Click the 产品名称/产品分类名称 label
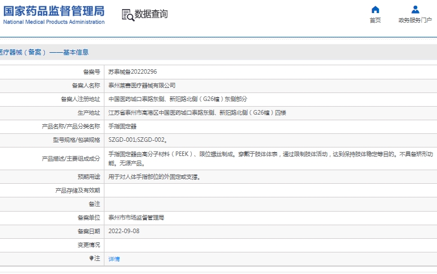Image resolution: width=437 pixels, height=274 pixels. (71, 127)
